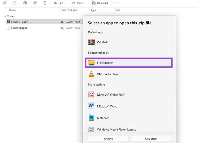Choose Notepad from More options

pyautogui.click(x=129, y=118)
